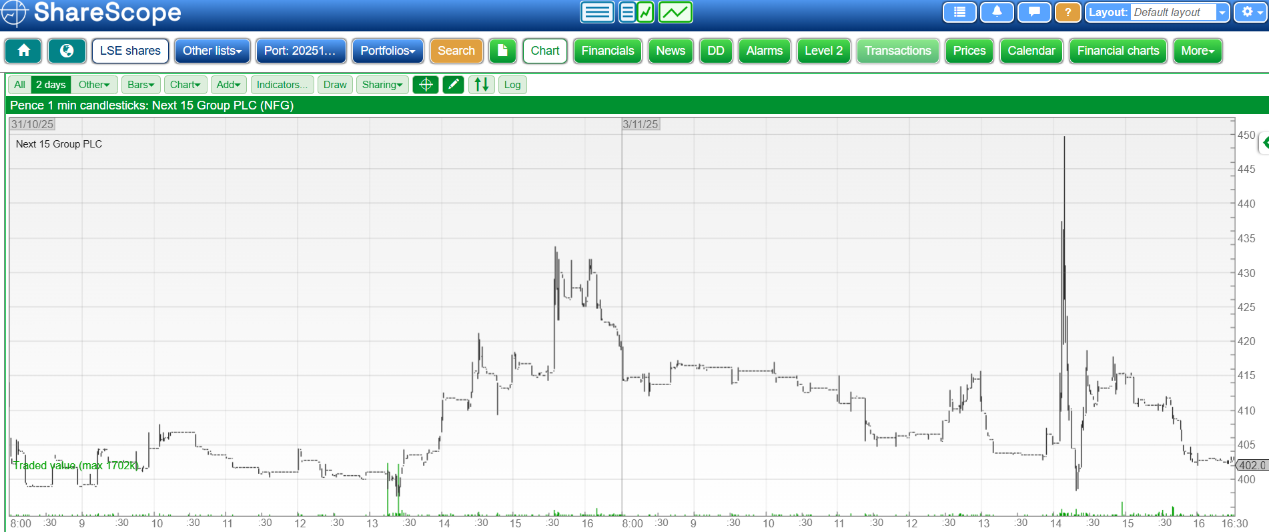
Task: Toggle the chart crosshair cursor icon
Action: tap(426, 85)
